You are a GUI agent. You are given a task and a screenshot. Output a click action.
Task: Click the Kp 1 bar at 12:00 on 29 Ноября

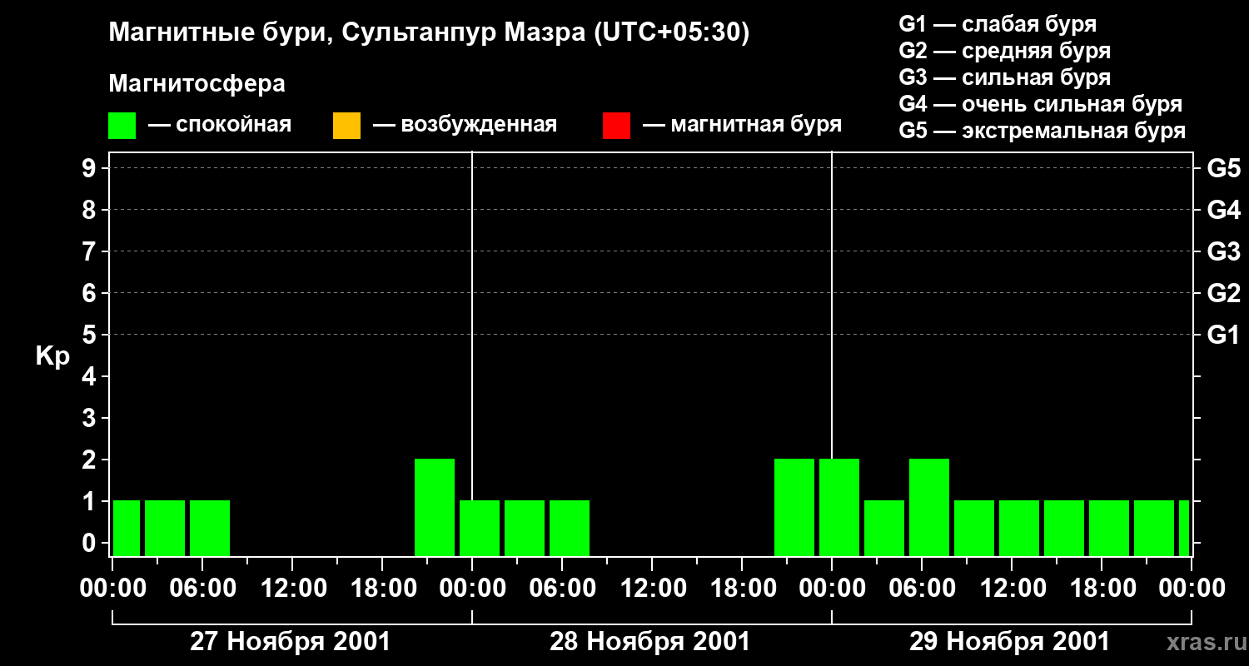click(x=1019, y=528)
